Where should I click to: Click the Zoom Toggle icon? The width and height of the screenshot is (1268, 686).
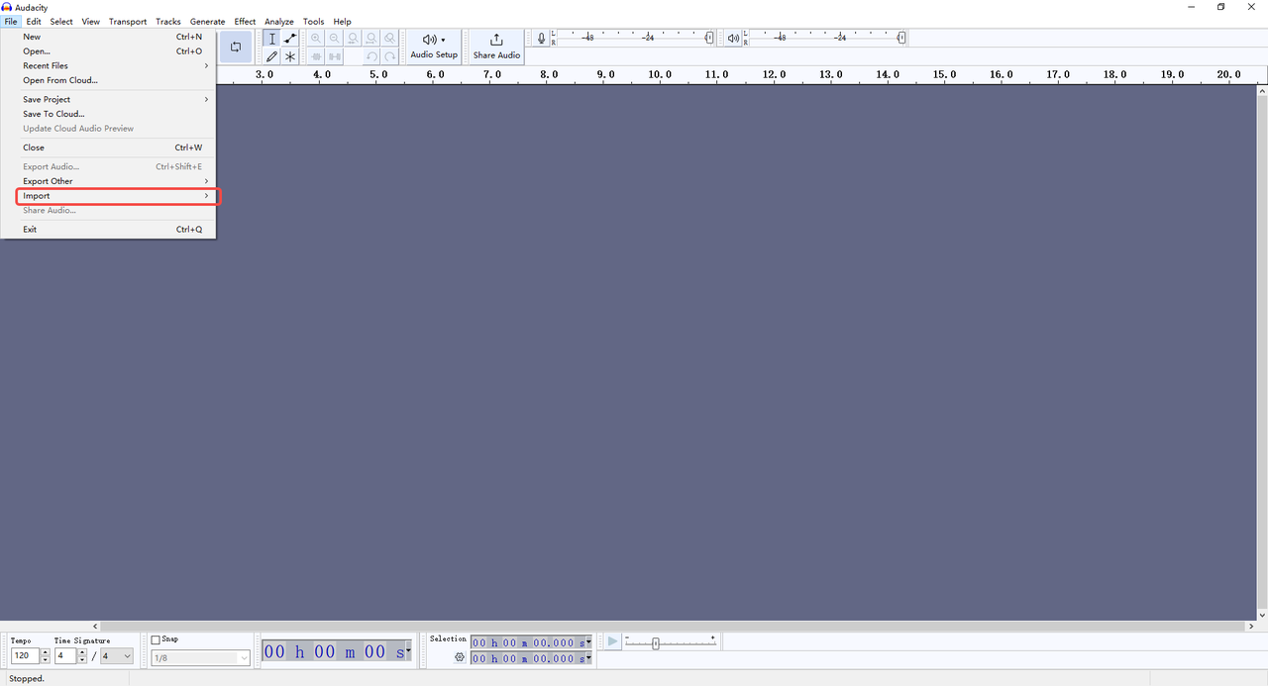click(x=390, y=39)
